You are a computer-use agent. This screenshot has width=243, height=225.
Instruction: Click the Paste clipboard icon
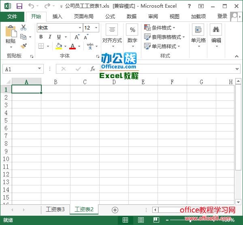click(11, 31)
